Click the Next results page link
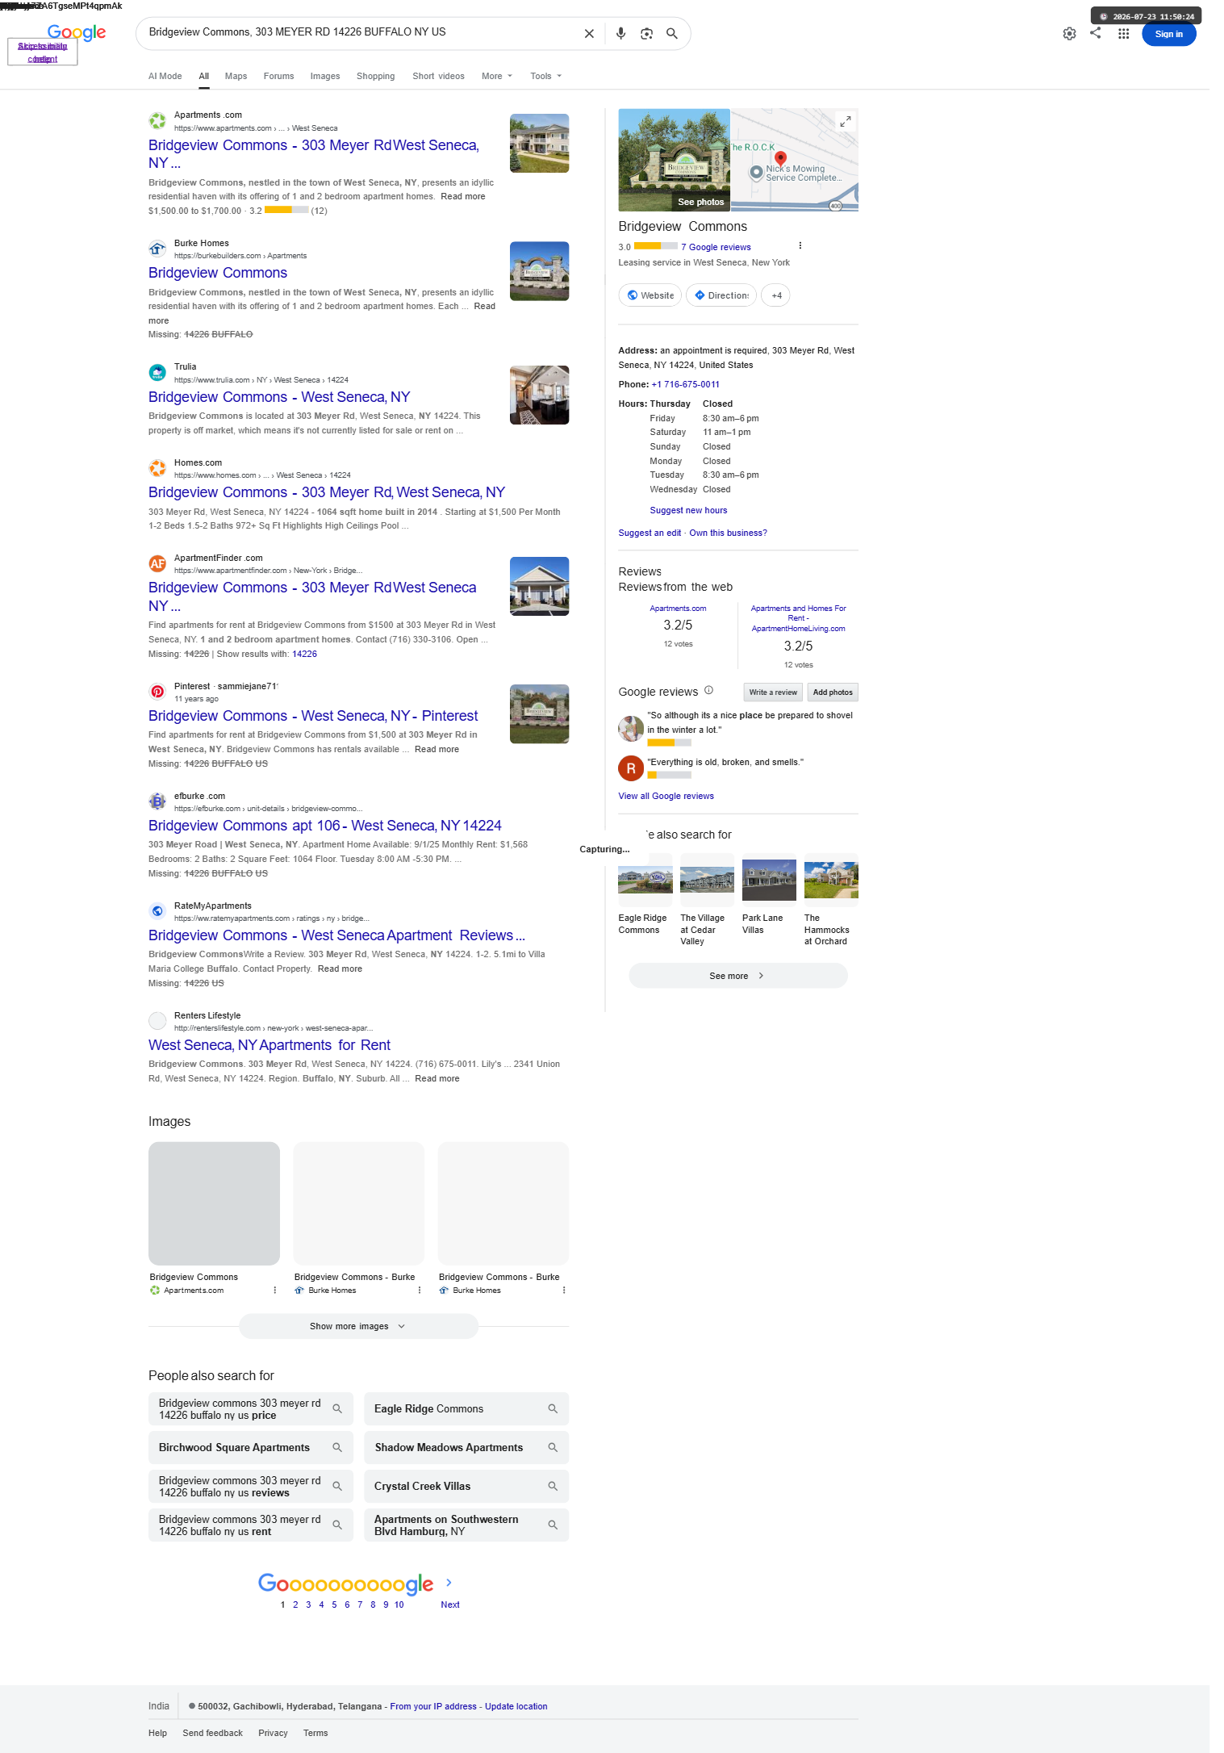The image size is (1224, 1753). (449, 1604)
